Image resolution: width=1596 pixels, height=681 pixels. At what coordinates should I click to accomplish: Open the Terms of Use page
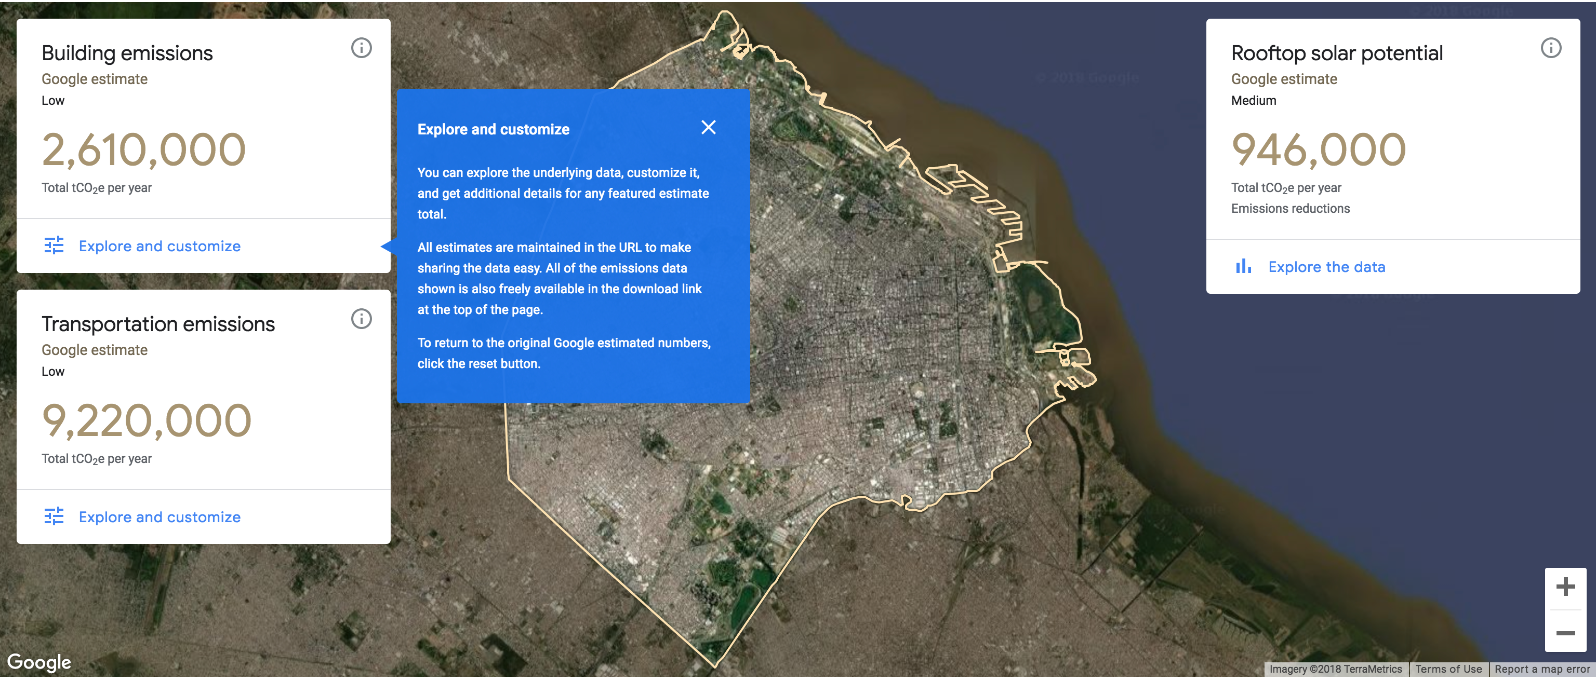click(x=1449, y=669)
